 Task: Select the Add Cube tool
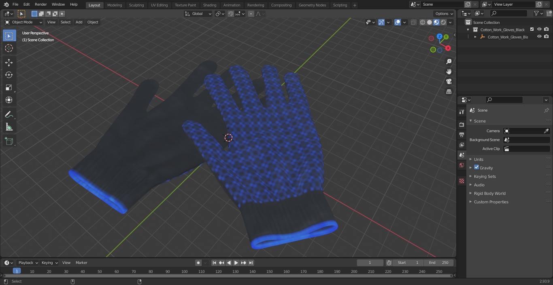click(9, 141)
